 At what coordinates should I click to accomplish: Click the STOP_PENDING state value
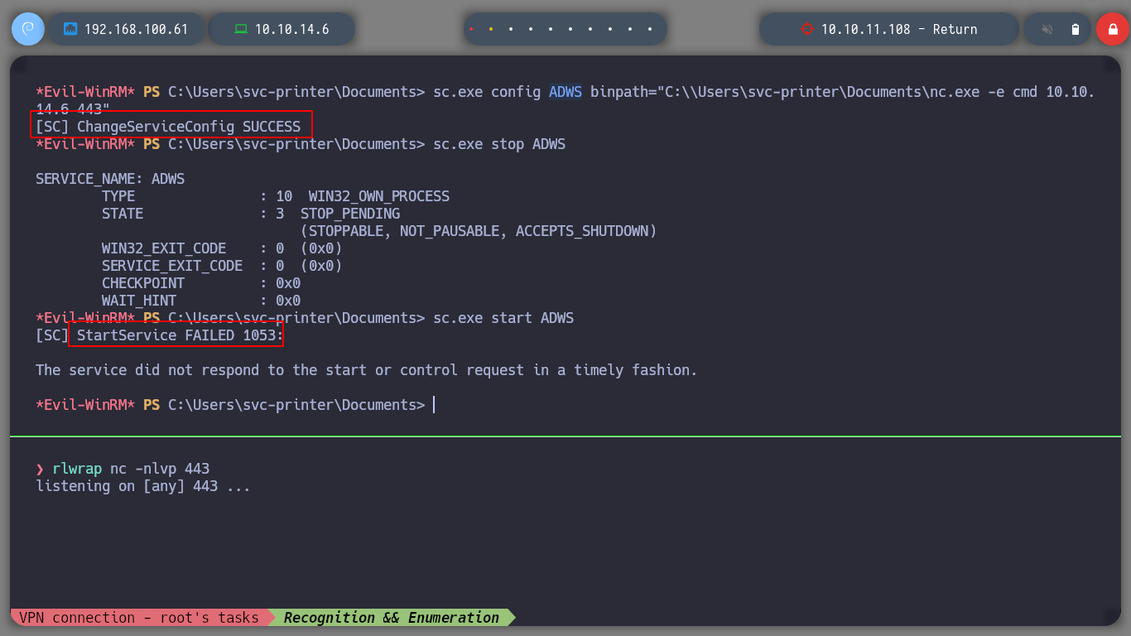coord(350,214)
